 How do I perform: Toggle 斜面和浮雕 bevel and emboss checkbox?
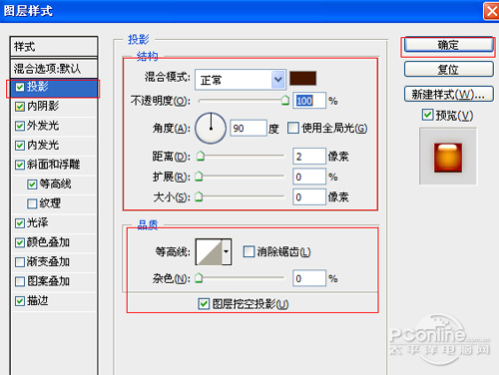coord(20,165)
